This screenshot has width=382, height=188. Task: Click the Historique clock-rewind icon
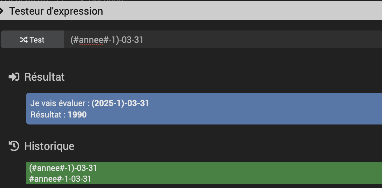(x=14, y=146)
